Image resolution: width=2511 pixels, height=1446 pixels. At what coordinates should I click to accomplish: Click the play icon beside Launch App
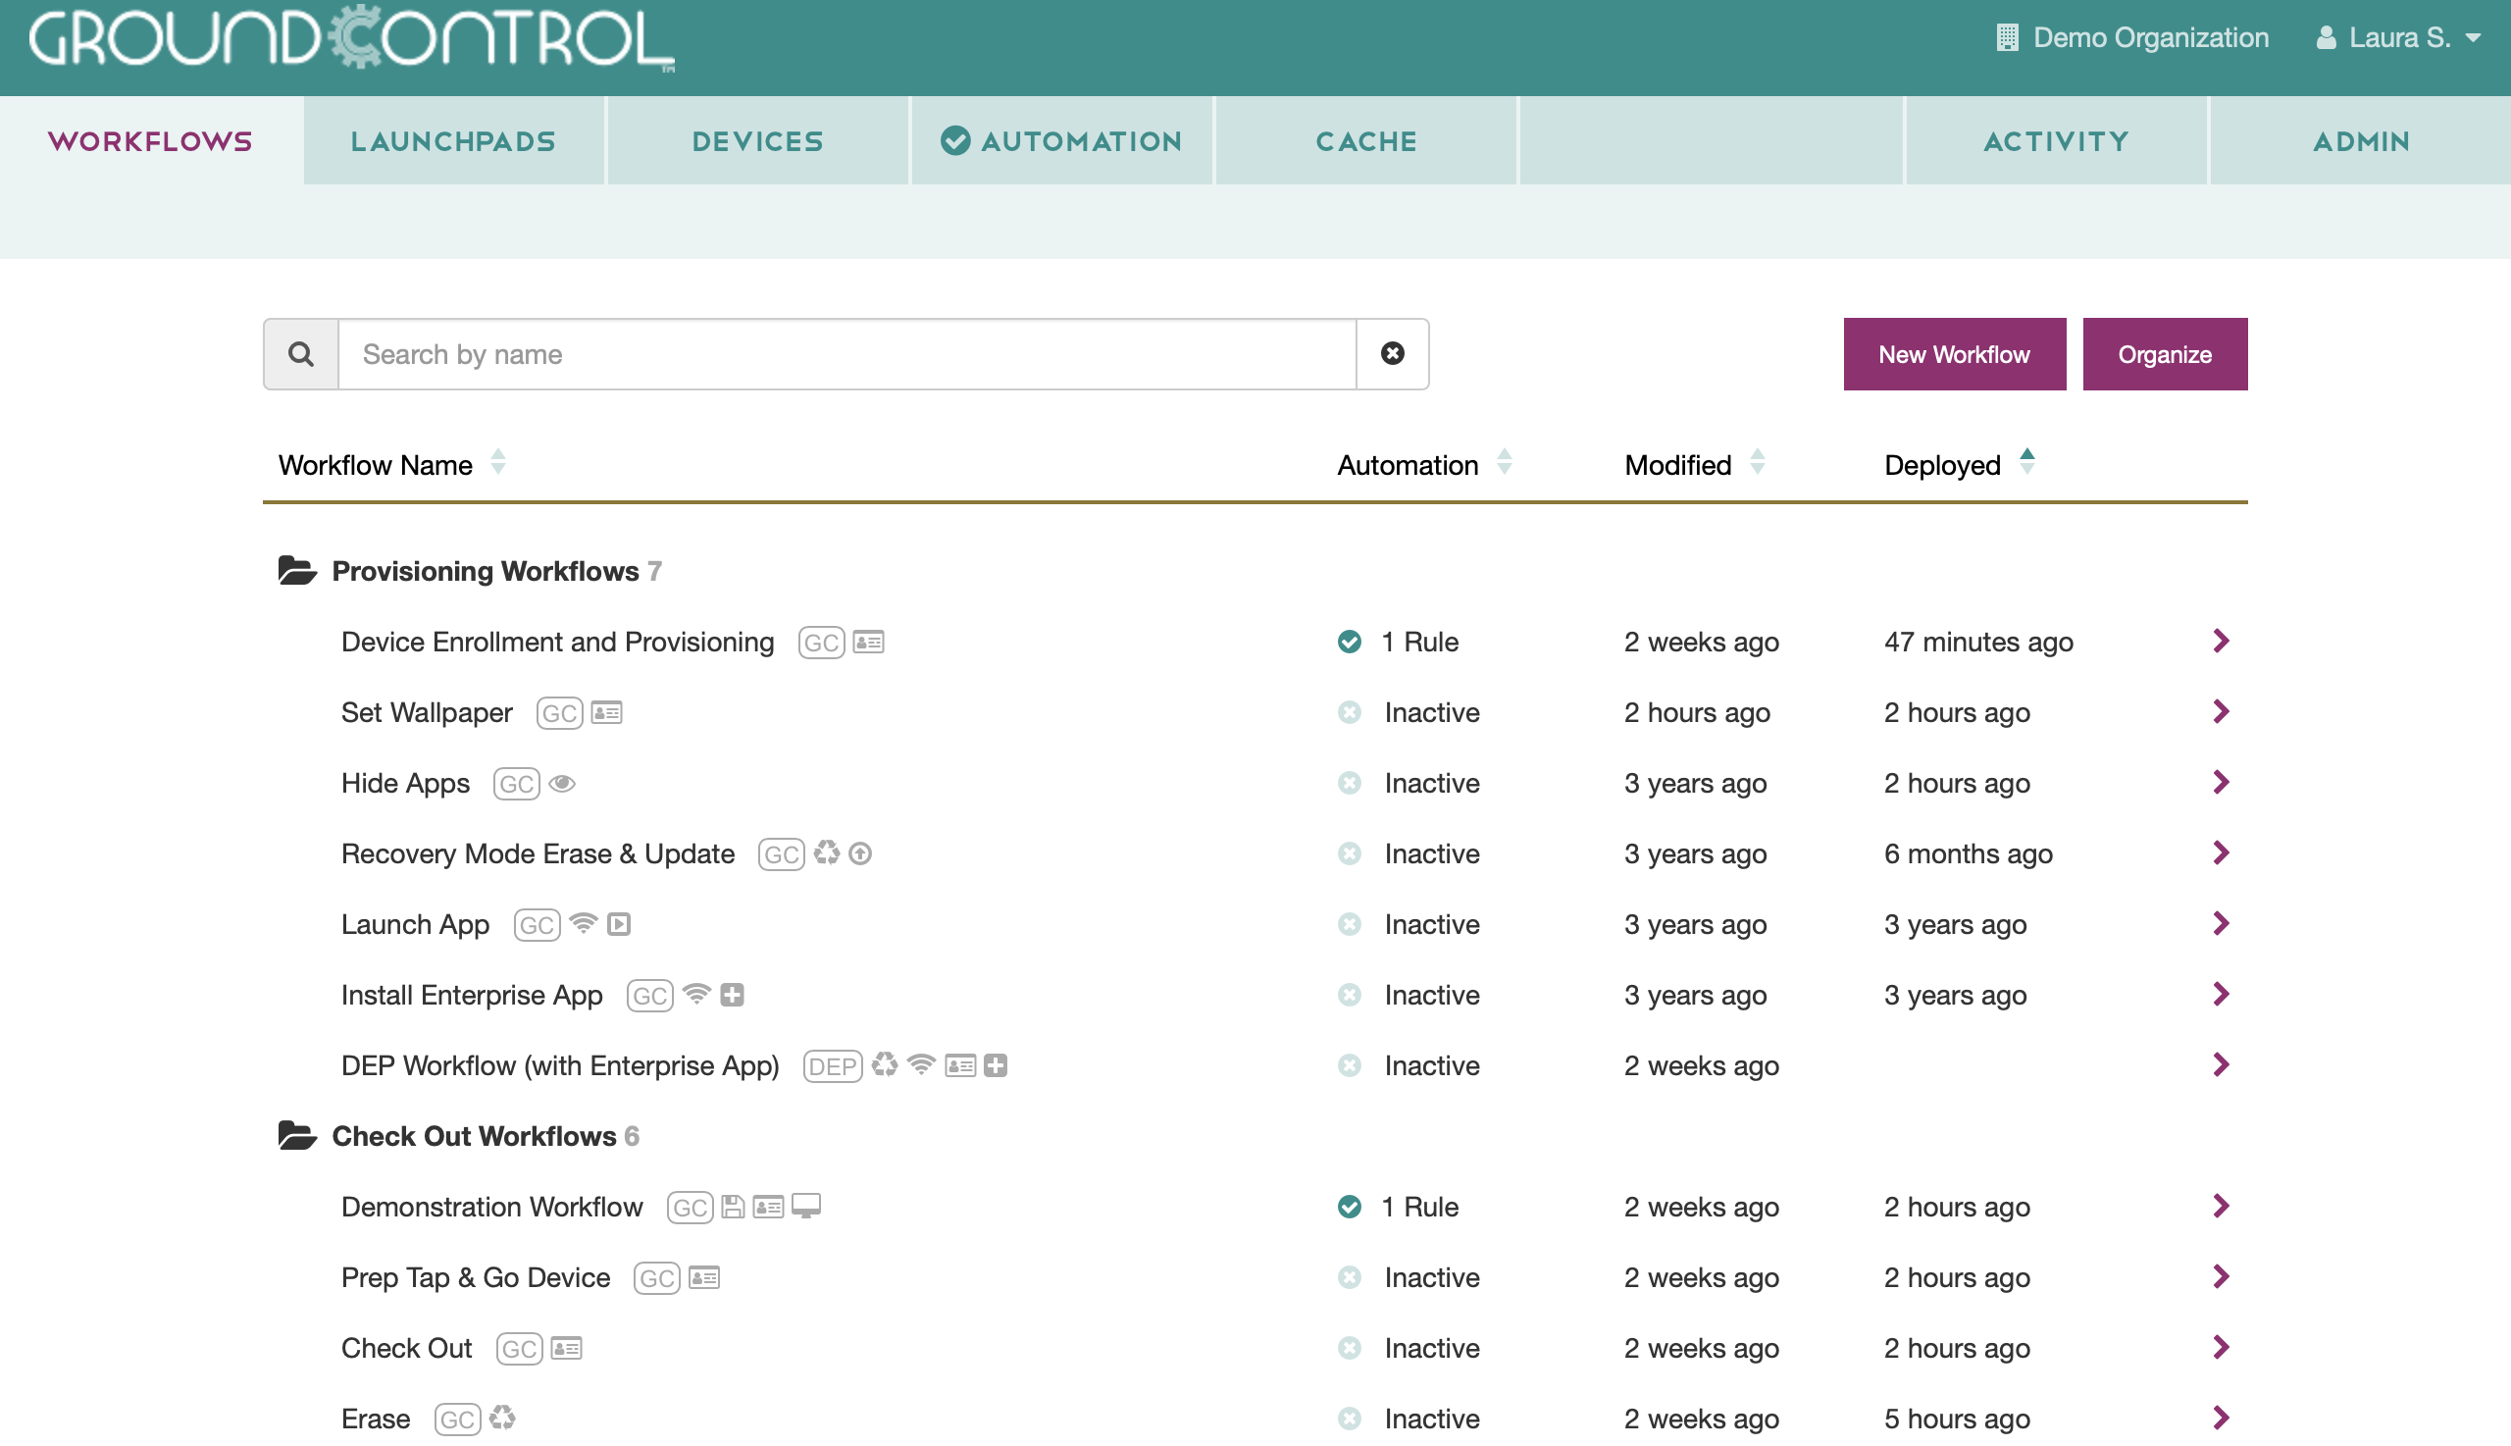click(x=619, y=925)
